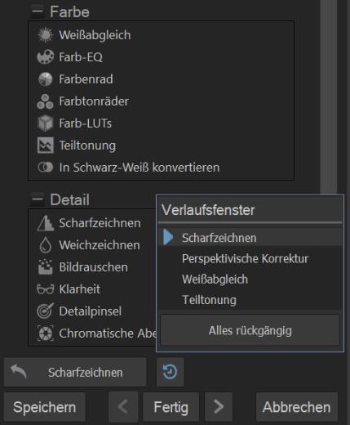Click the Alles rückgängig button
Viewport: 350px width, 425px height.
click(x=250, y=330)
